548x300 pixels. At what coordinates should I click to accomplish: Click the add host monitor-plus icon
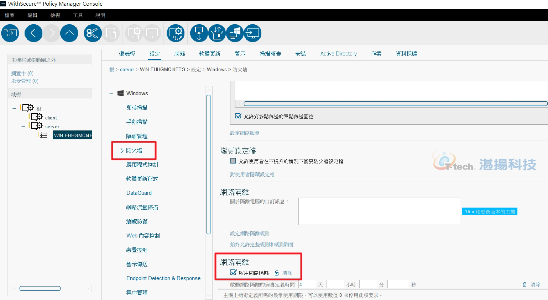(152, 33)
